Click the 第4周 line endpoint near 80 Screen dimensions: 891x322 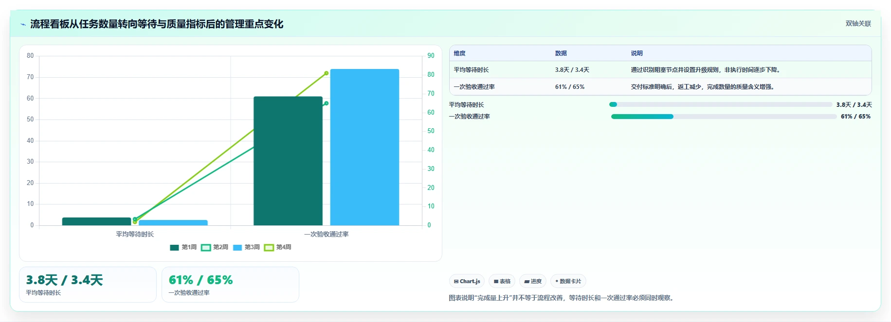coord(326,73)
